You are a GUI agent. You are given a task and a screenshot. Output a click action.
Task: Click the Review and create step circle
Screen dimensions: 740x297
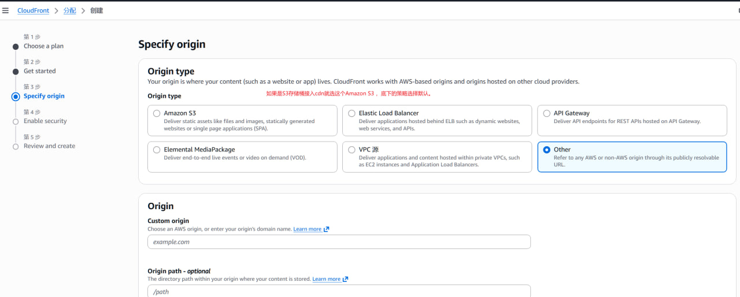pyautogui.click(x=16, y=147)
